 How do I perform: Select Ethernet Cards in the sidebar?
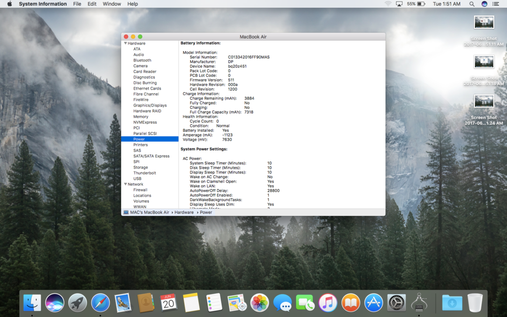click(147, 88)
